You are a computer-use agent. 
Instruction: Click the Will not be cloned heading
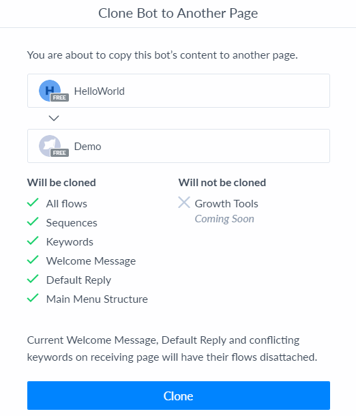click(x=222, y=183)
